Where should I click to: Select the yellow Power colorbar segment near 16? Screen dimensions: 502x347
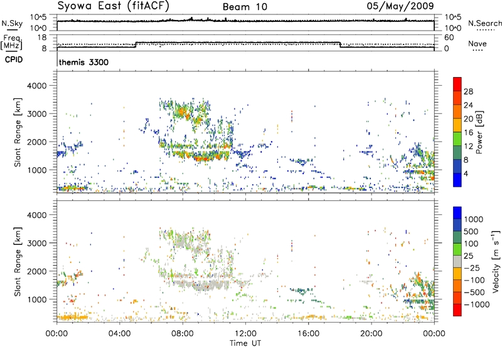point(457,125)
